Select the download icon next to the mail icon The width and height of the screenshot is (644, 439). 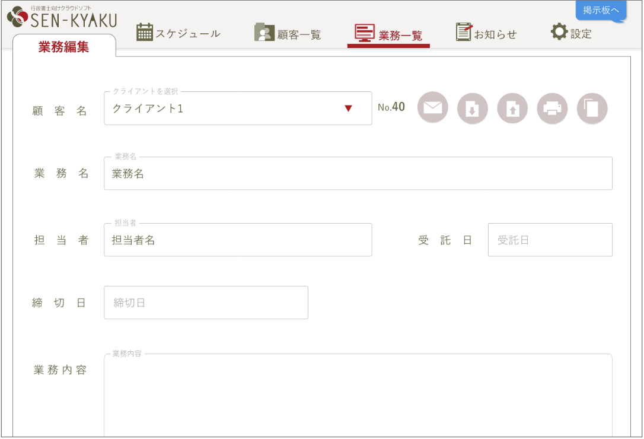pyautogui.click(x=472, y=108)
